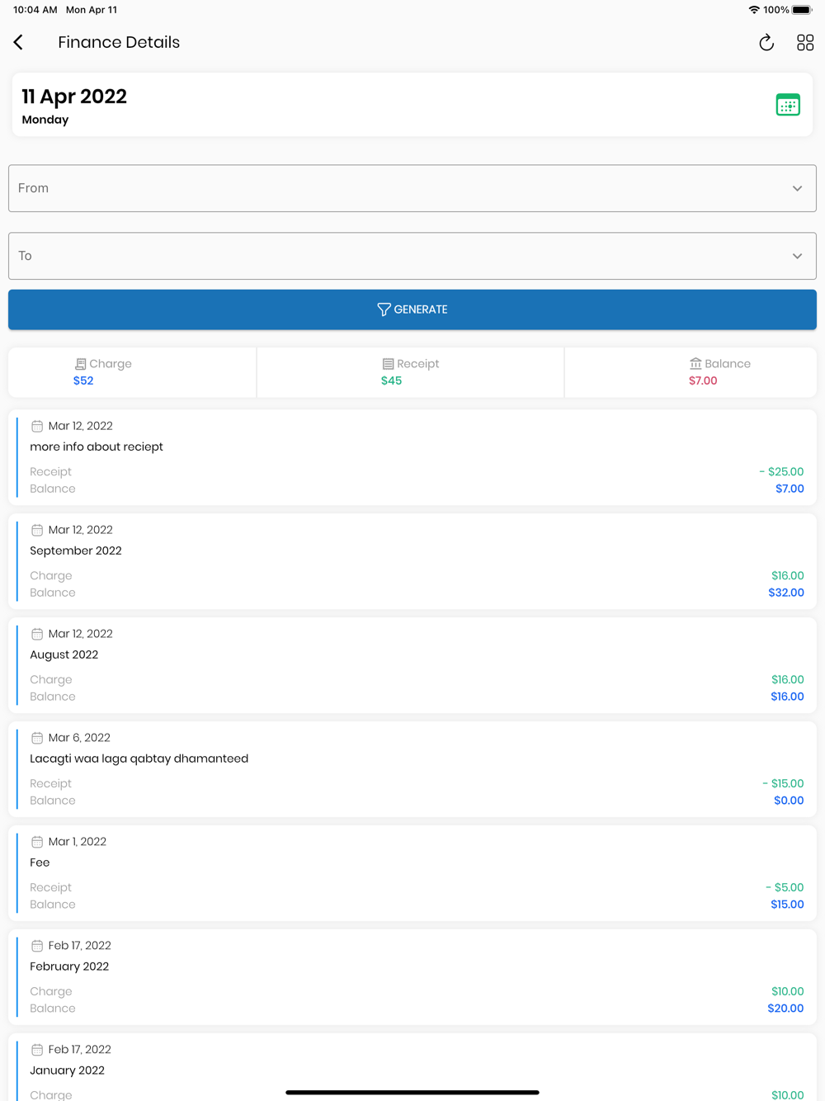The height and width of the screenshot is (1101, 825).
Task: Tap the Charge summary icon
Action: (80, 364)
